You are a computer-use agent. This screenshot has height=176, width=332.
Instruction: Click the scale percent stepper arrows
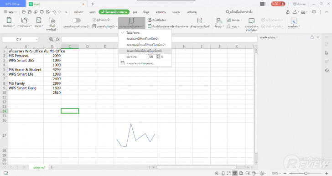[x=158, y=57]
